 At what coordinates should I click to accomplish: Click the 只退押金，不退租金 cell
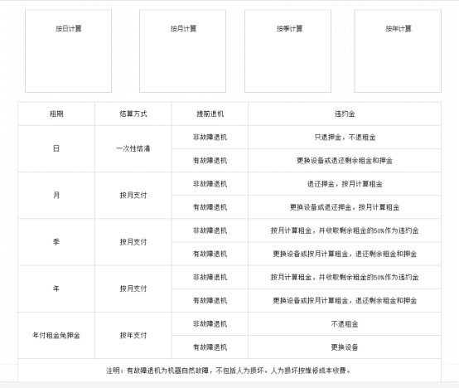(x=345, y=138)
